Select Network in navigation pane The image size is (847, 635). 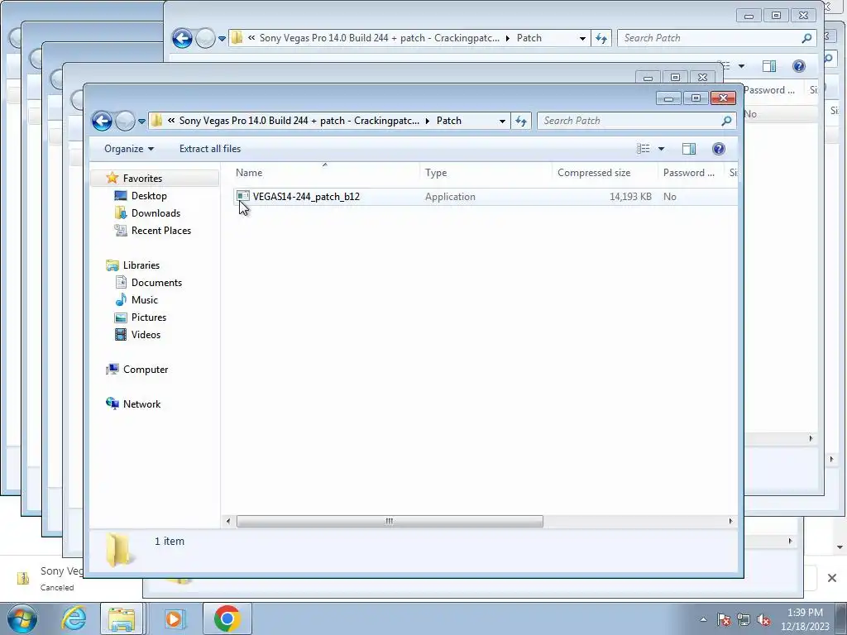141,403
